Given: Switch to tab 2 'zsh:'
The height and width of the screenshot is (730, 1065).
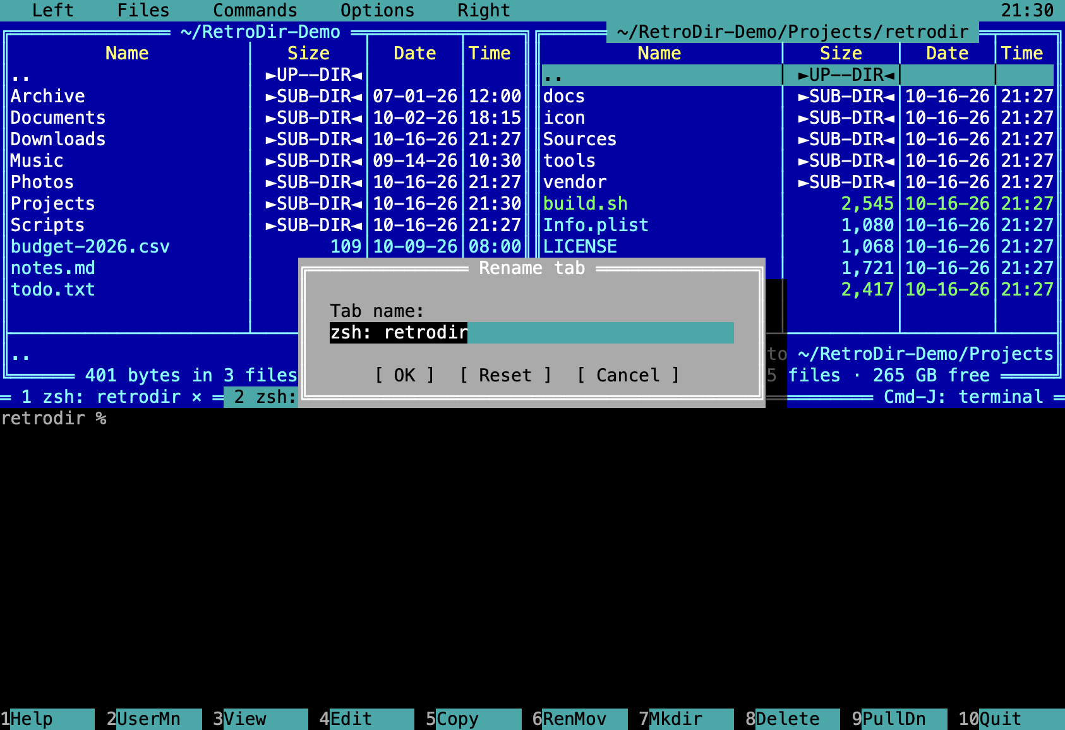Looking at the screenshot, I should [x=261, y=397].
